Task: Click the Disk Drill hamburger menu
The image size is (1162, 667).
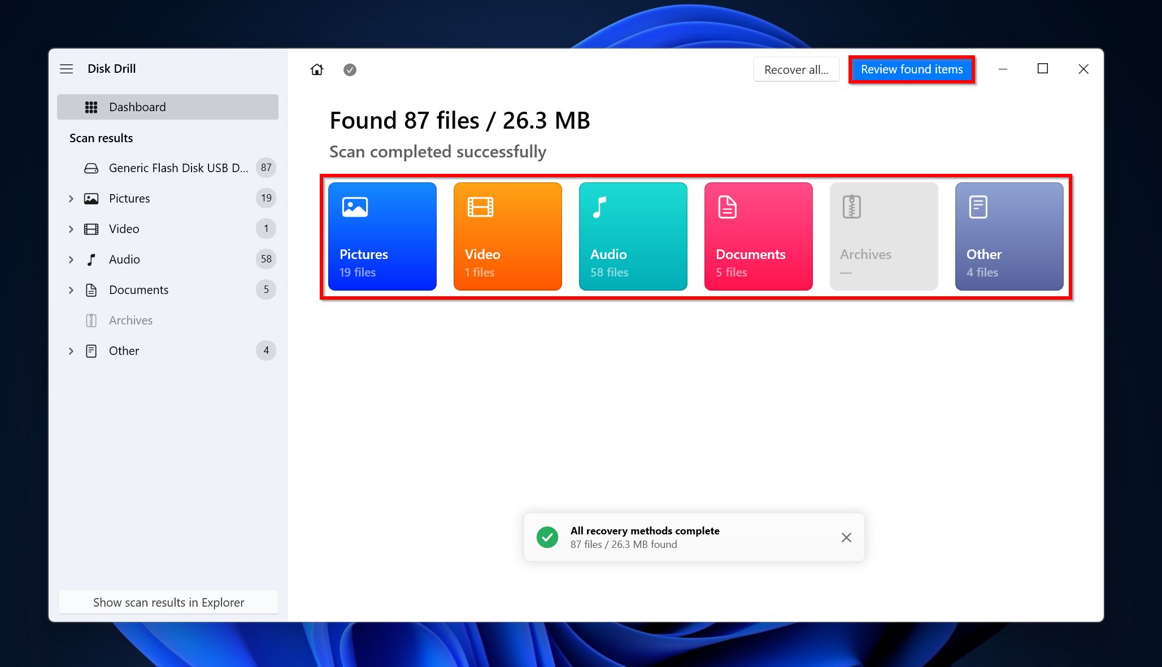Action: tap(67, 68)
